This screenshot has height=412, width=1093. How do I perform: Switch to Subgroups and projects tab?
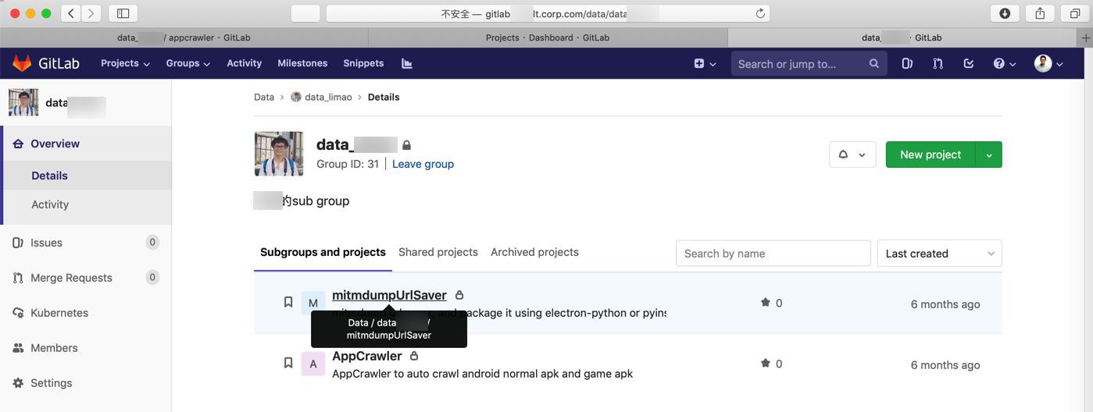click(323, 252)
